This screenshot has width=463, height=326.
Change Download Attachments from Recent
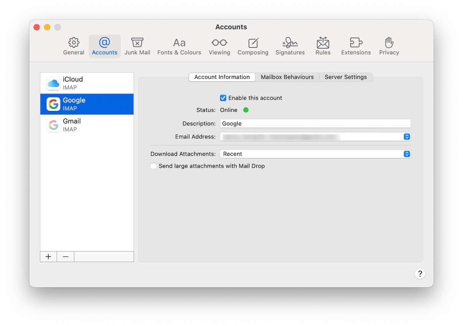407,154
